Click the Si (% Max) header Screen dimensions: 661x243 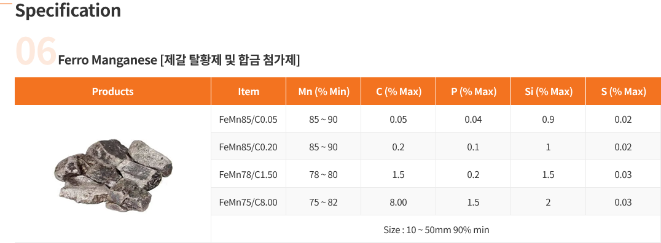tap(548, 91)
